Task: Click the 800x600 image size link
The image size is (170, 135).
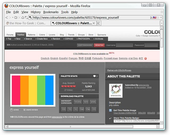Action: [x=151, y=113]
